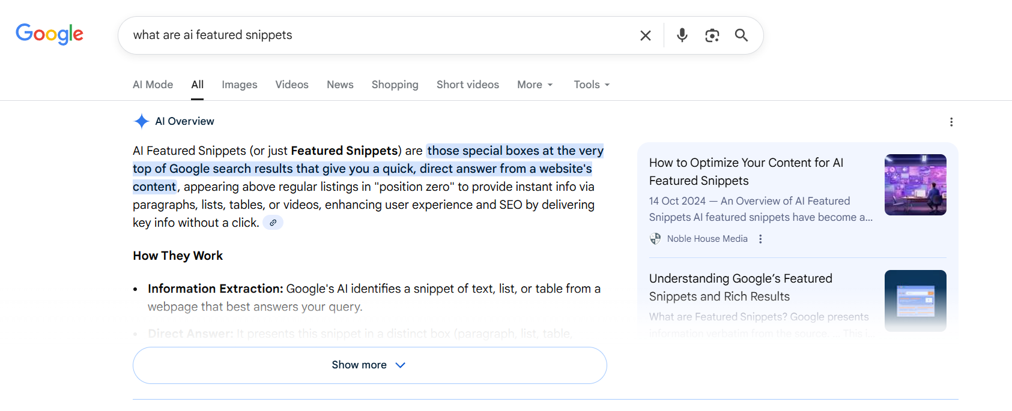Open Understanding Google's Featured Snippets link
1012x411 pixels.
(740, 287)
